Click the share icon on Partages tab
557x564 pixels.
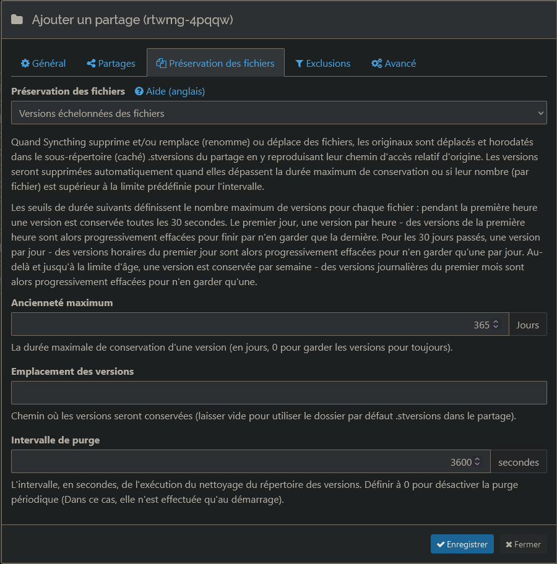[x=91, y=63]
